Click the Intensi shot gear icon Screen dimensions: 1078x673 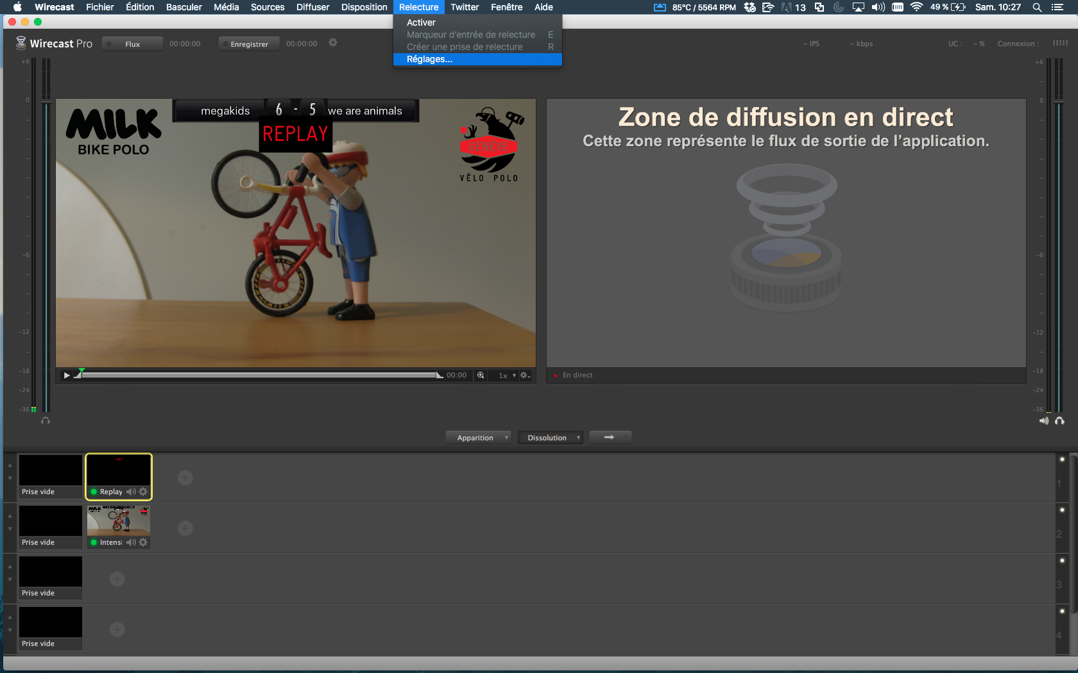143,542
